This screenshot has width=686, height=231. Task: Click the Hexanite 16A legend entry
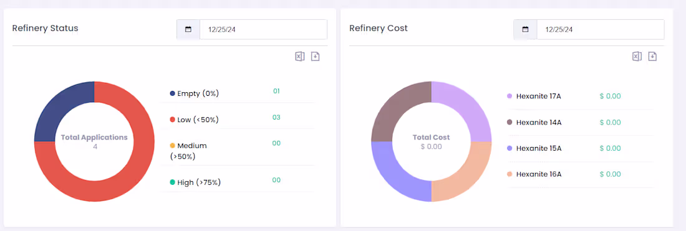[534, 174]
